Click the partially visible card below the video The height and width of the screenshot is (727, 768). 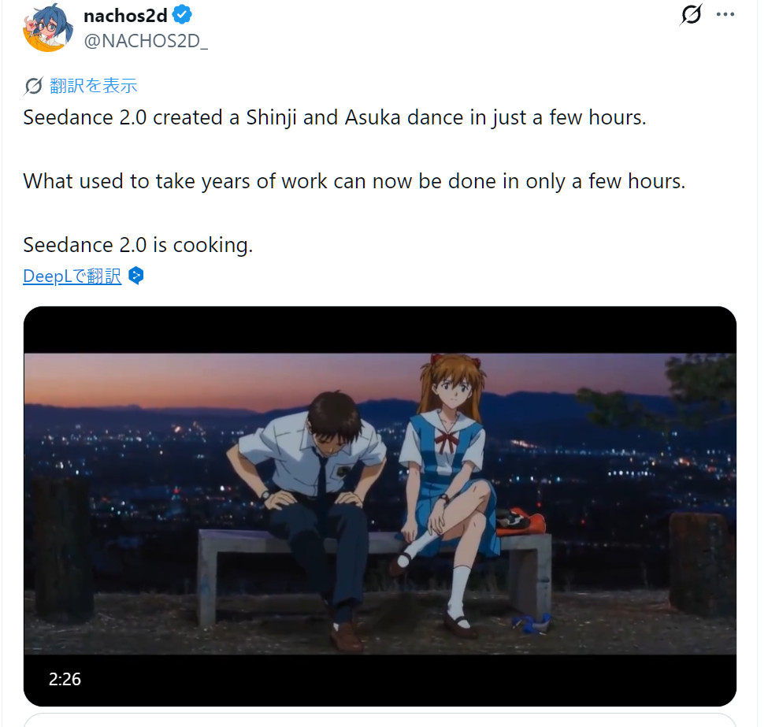(380, 720)
